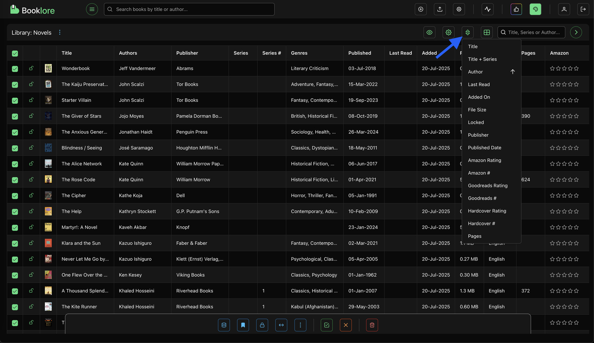
Task: Expand the side panel with the chevron arrow
Action: point(576,32)
